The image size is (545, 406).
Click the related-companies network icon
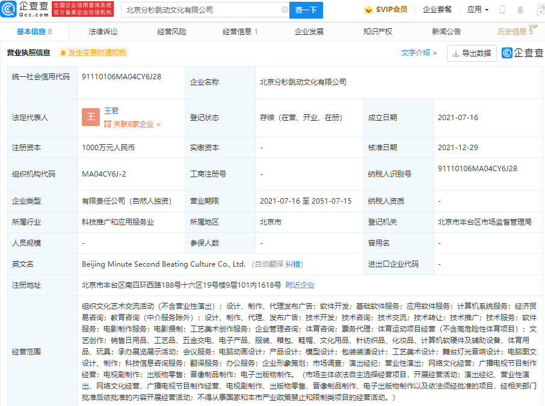(x=108, y=124)
